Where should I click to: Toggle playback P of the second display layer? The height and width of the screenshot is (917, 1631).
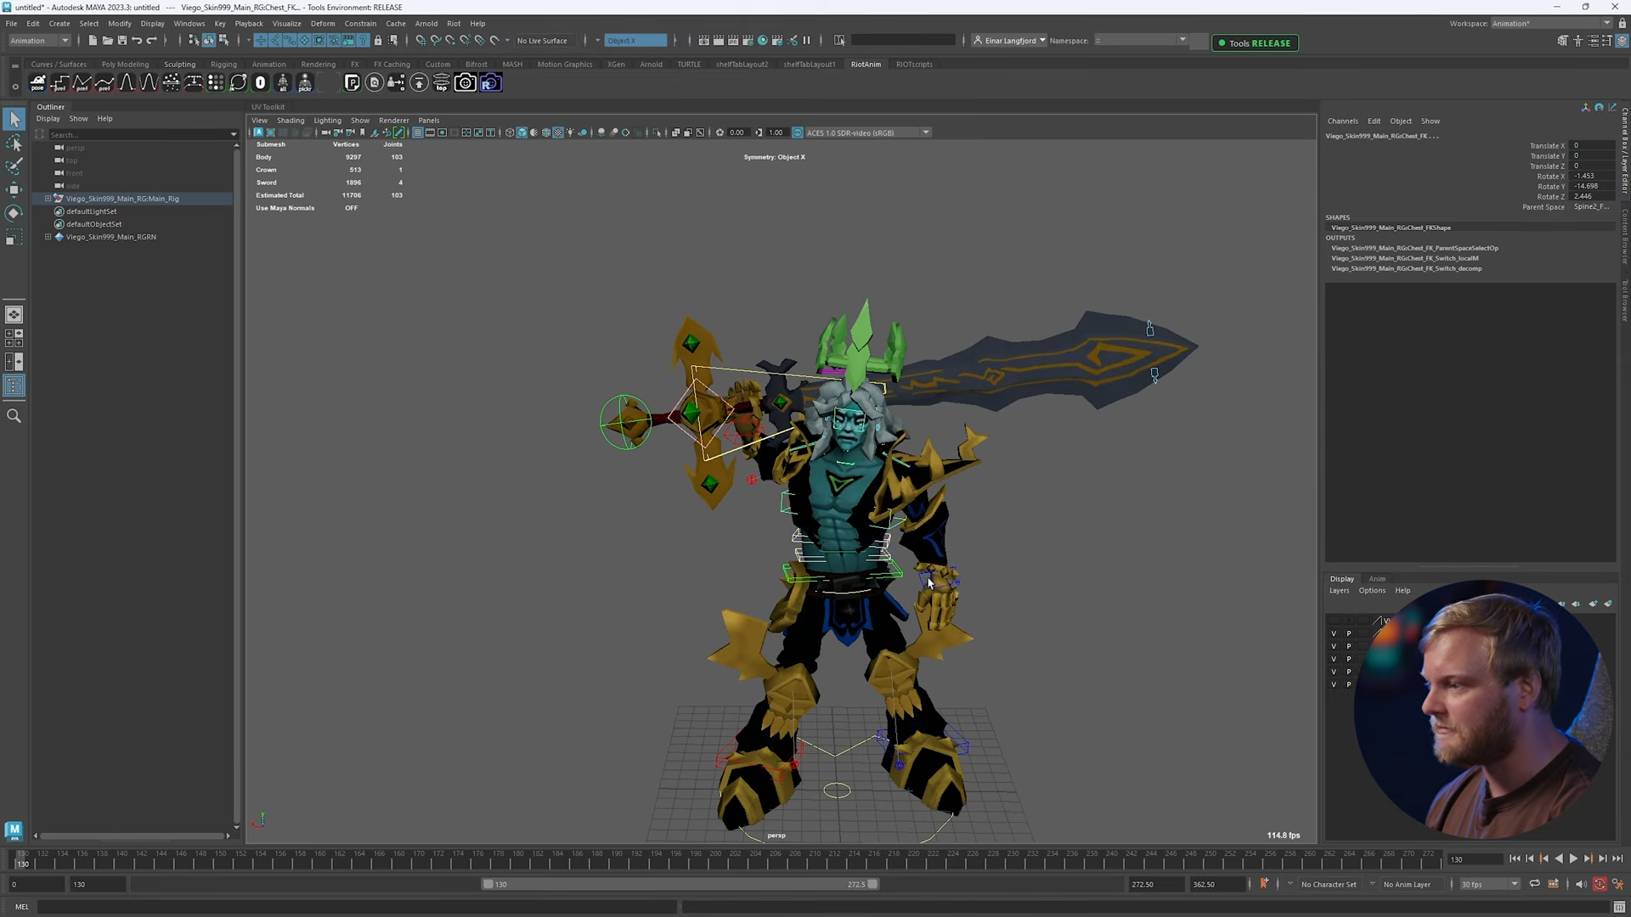point(1348,646)
